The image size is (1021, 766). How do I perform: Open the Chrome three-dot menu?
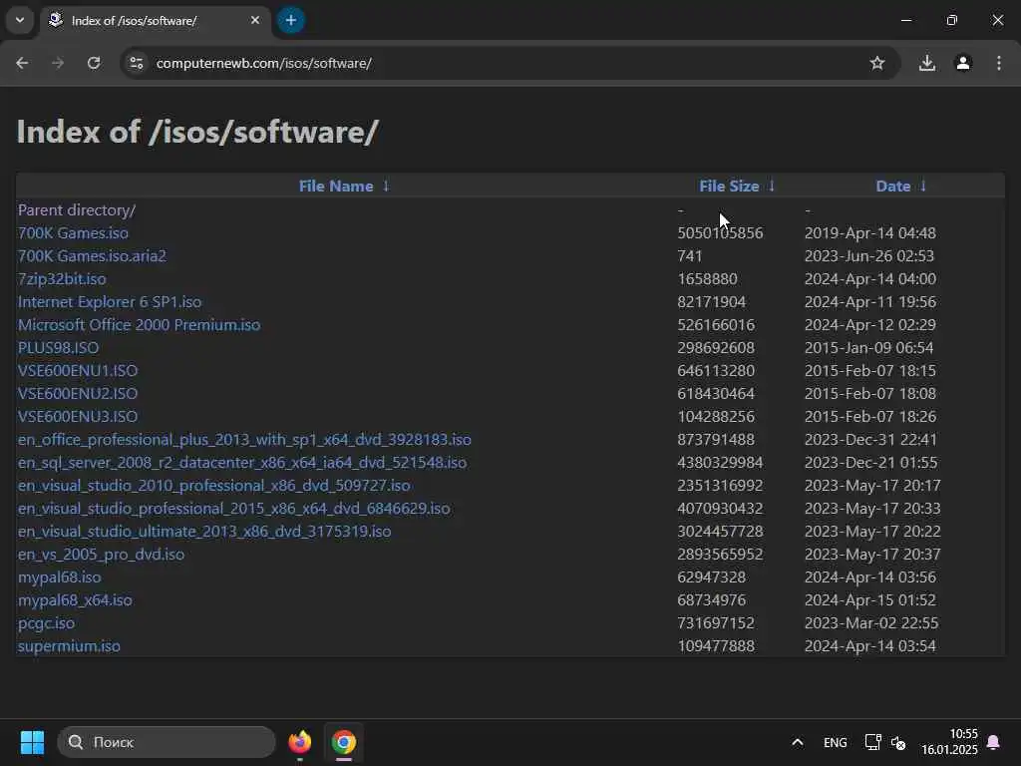point(999,63)
